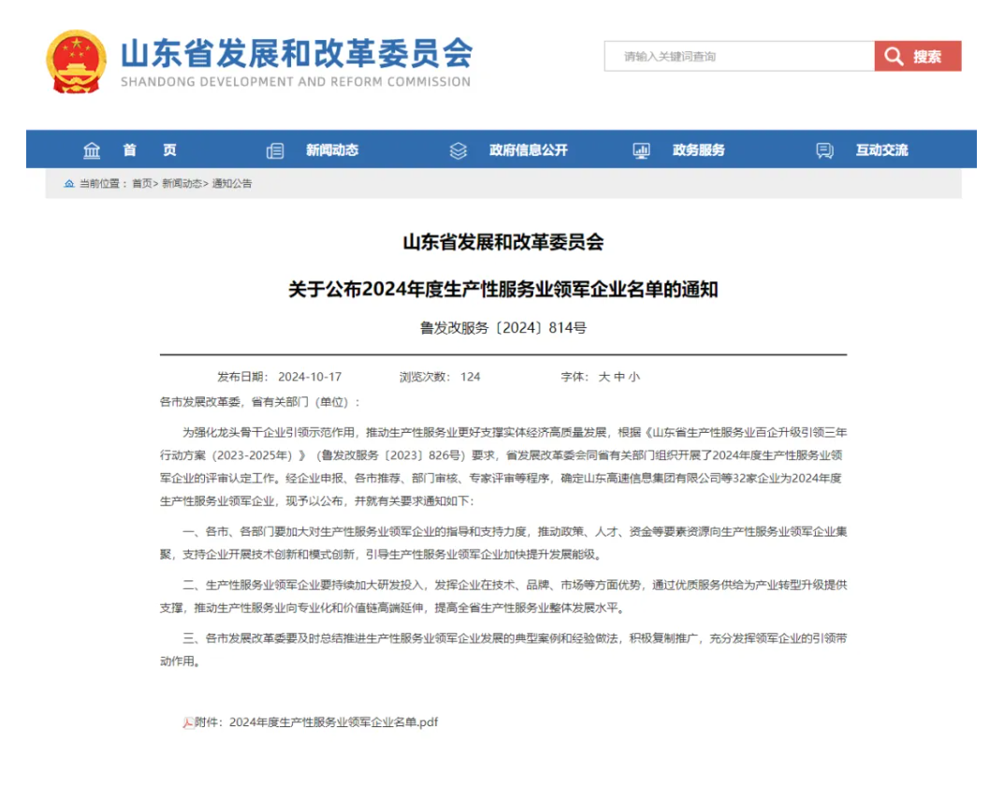Click the home building icon in navbar

pos(92,150)
